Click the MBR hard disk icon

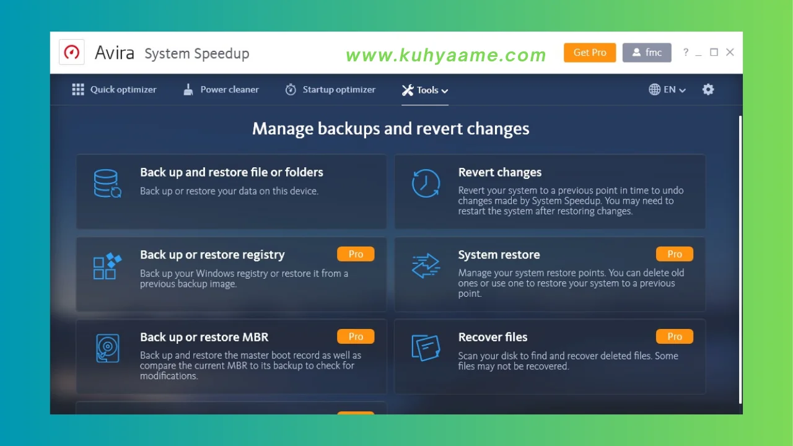click(x=108, y=348)
